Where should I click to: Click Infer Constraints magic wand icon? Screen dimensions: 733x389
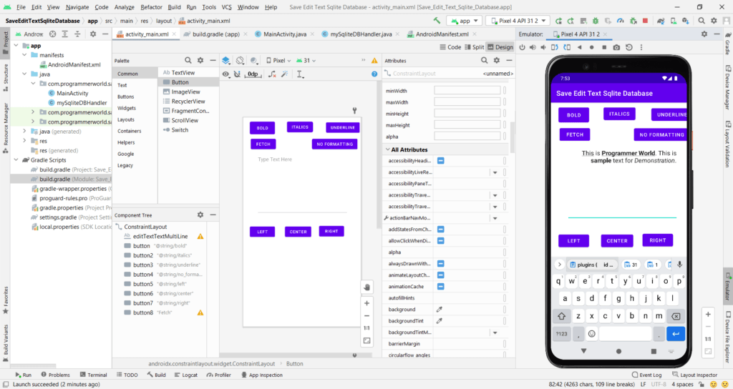click(285, 74)
